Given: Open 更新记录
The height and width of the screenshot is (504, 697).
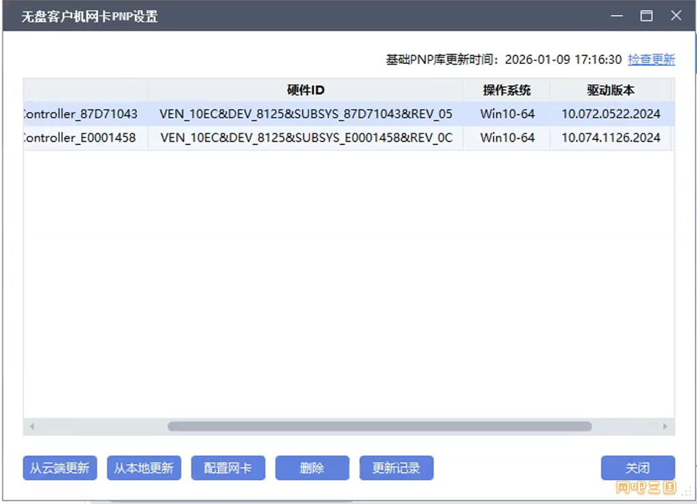Looking at the screenshot, I should click(x=396, y=467).
